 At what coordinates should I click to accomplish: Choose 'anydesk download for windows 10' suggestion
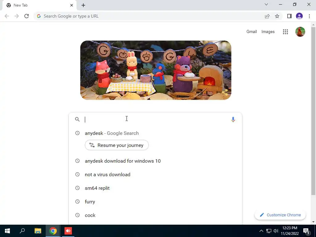tap(155, 161)
